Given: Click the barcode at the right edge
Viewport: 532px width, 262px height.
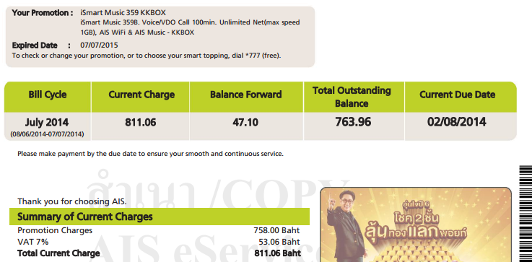Looking at the screenshot, I should 526,214.
